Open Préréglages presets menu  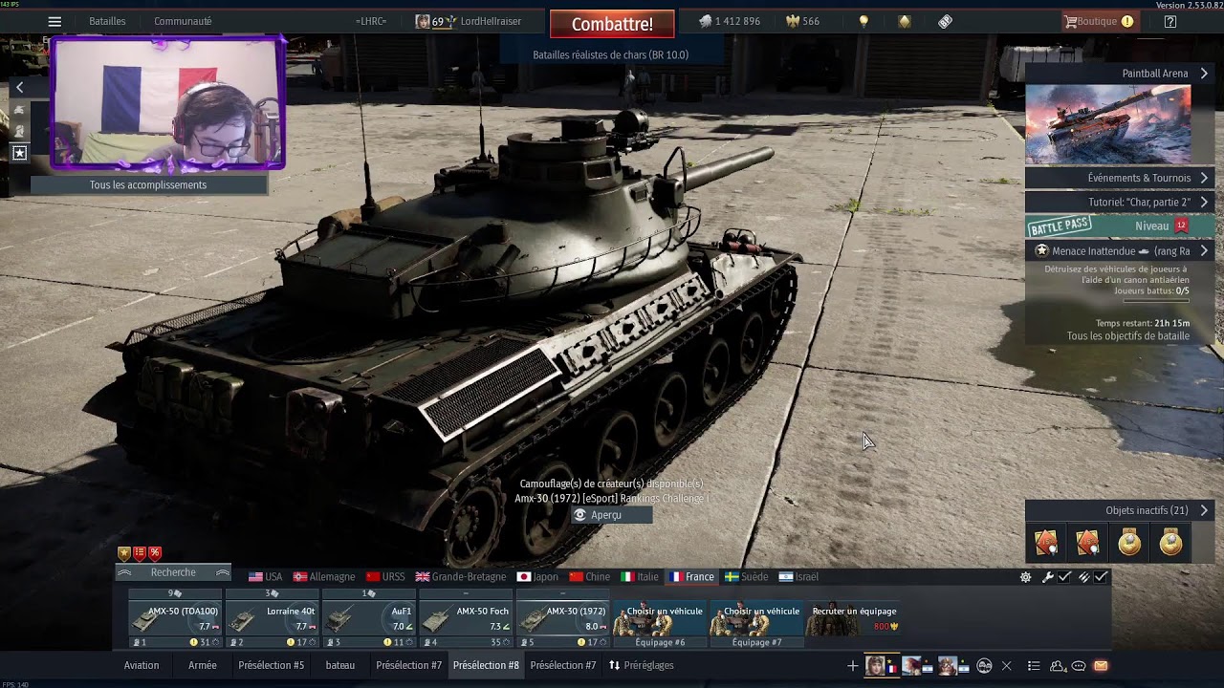click(642, 665)
